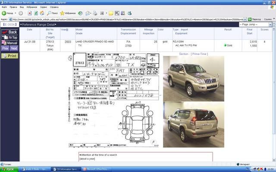276x172 pixels.
Task: Click the 'gold' color cell
Action: tap(165, 42)
